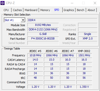Viewport: 100px width, 91px height.
Task: Click the XMP-3002 frequency 1501 MHz cell
Action: 84,55
